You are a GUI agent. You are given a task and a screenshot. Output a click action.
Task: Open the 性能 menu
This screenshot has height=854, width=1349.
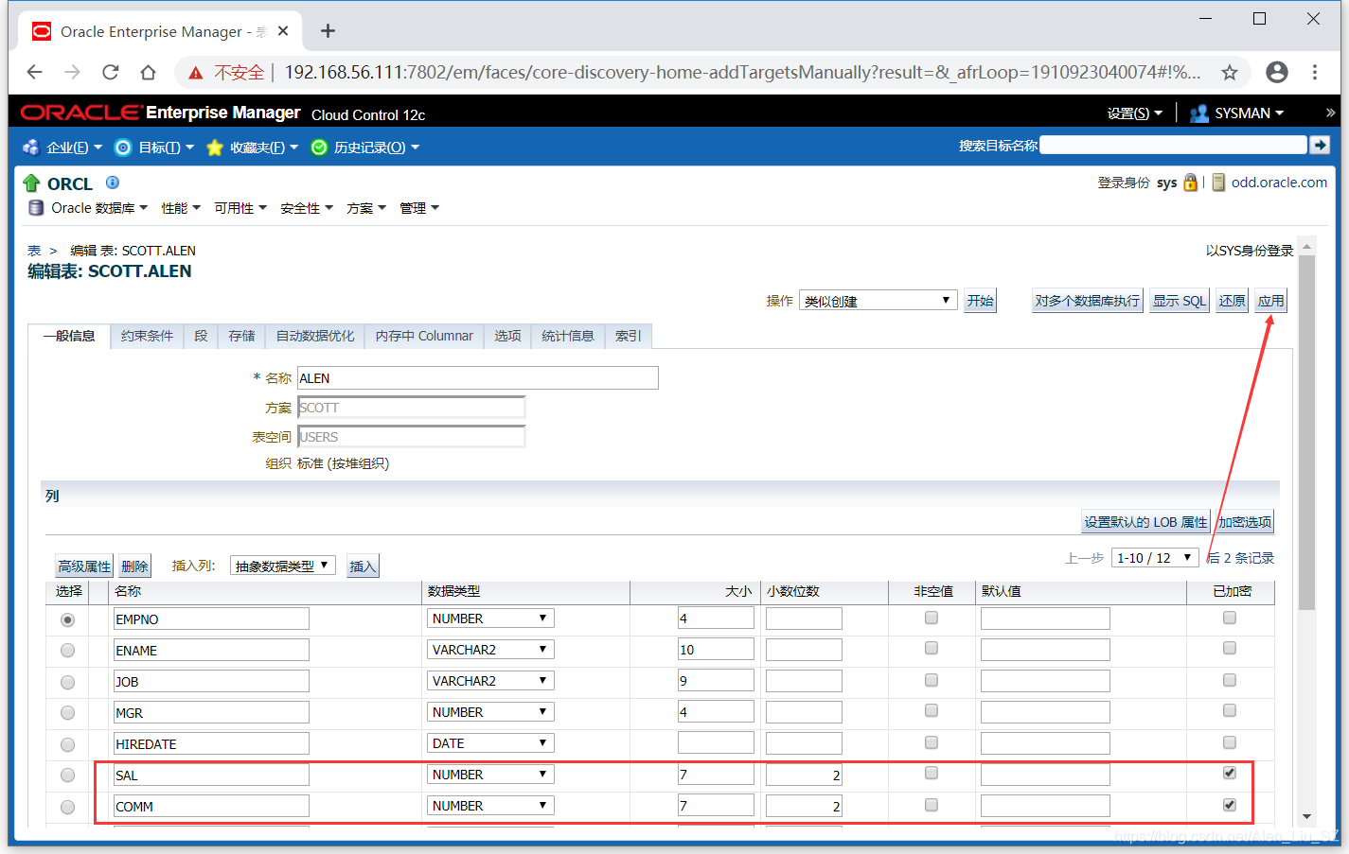[181, 208]
